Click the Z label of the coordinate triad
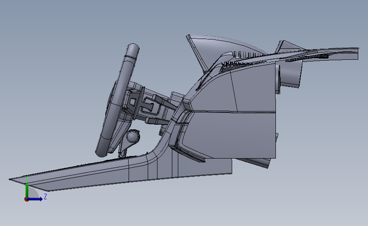 coord(45,196)
